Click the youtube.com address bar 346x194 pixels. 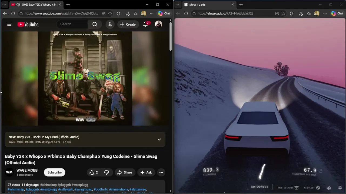61,13
